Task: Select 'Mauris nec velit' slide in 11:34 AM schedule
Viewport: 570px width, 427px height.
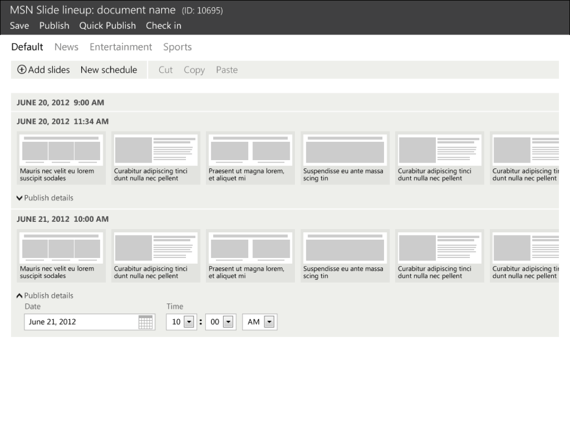Action: [x=61, y=158]
